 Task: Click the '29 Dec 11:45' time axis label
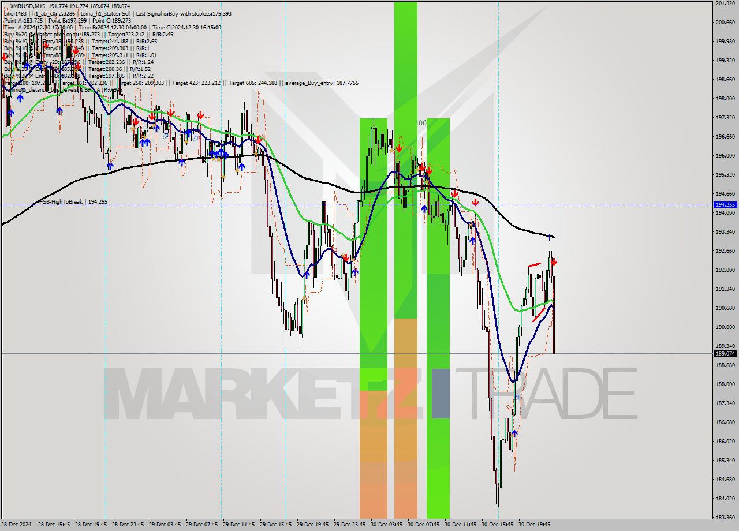coord(238,525)
